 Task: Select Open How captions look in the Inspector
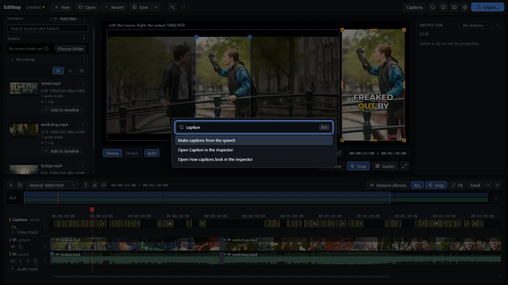click(254, 159)
